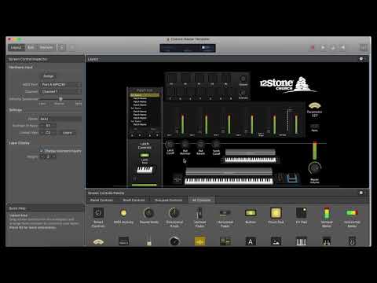Switch to Edit mode

(31, 47)
